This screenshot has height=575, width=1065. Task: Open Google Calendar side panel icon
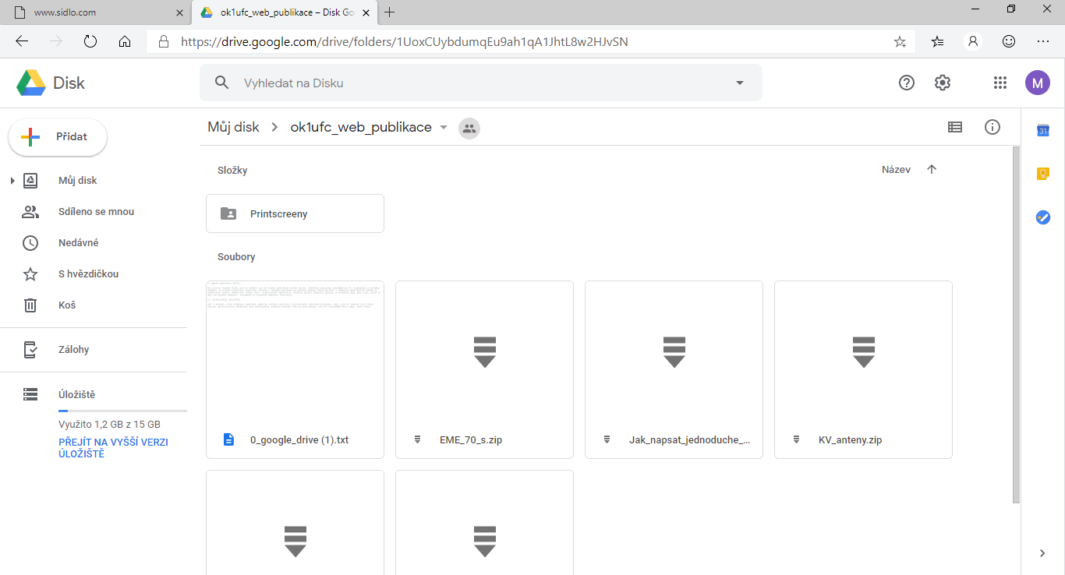coord(1042,131)
